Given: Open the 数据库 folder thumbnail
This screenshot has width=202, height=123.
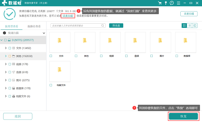Looking at the screenshot, I should click(x=186, y=42).
